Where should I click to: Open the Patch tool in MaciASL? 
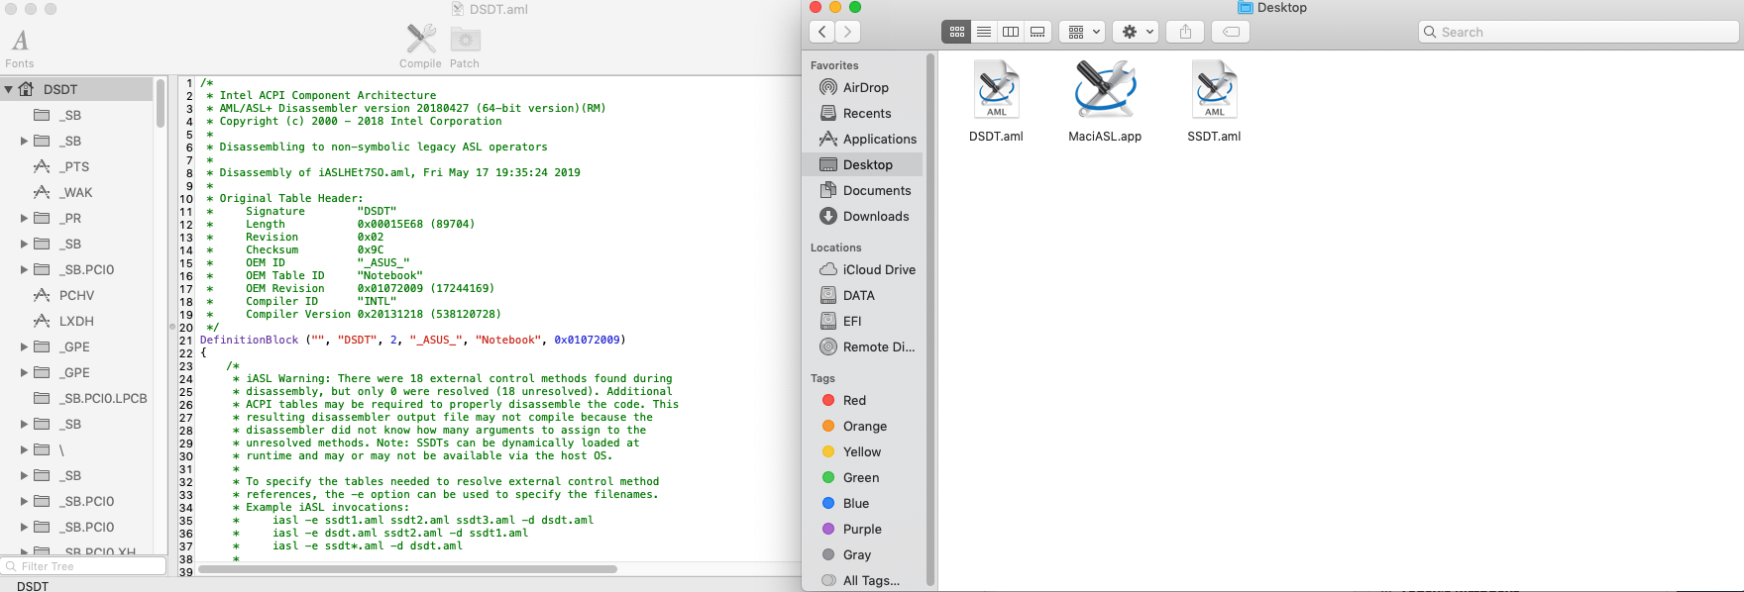pyautogui.click(x=465, y=47)
